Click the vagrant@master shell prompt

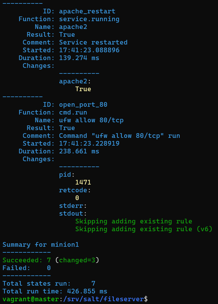(x=30, y=299)
